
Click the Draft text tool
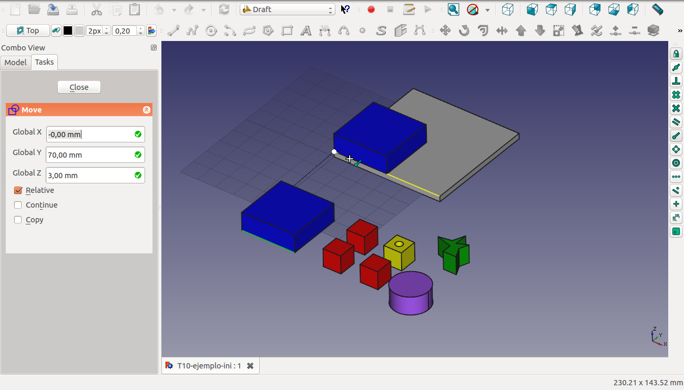click(x=306, y=31)
